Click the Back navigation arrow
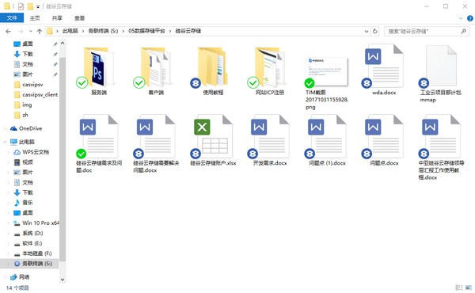 [x=9, y=31]
